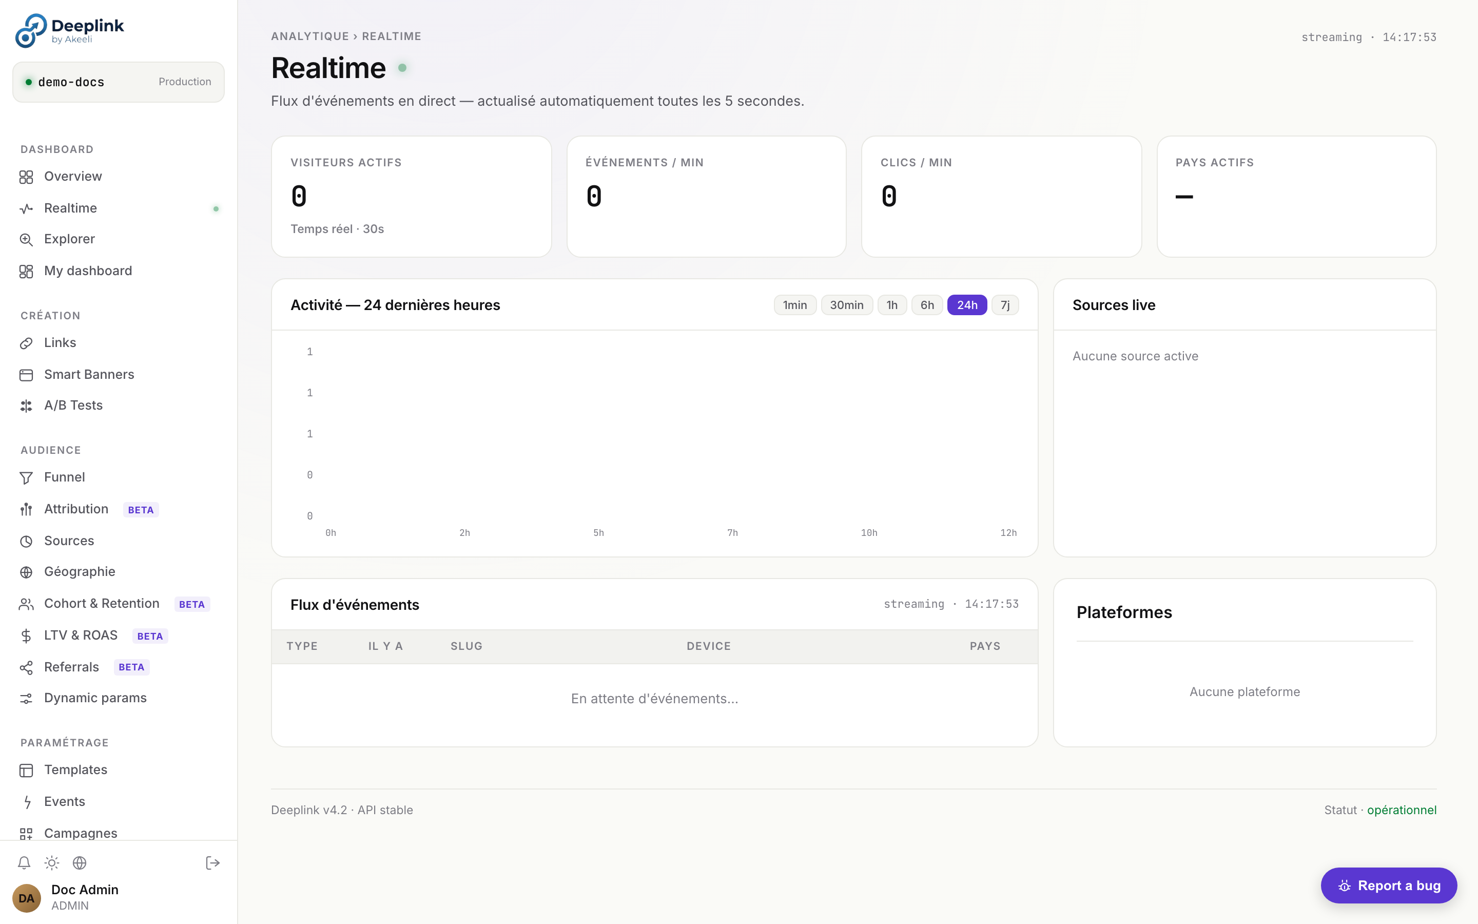This screenshot has width=1478, height=924.
Task: Click ANALYTIQUE breadcrumb link
Action: pos(309,36)
